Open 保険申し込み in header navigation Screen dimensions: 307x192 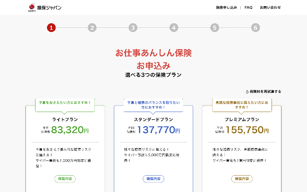pyautogui.click(x=226, y=8)
